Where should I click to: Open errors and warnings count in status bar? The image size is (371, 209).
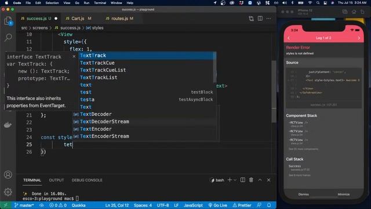[58, 205]
